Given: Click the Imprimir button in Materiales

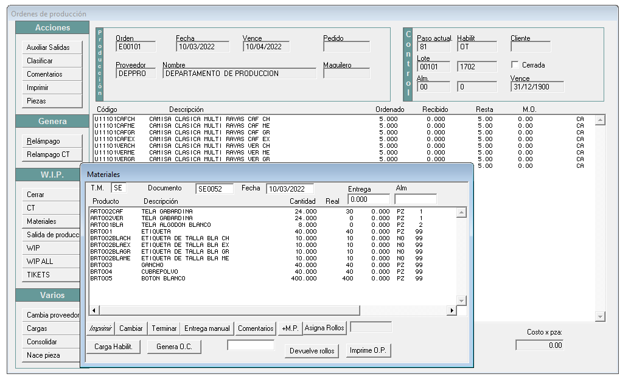Looking at the screenshot, I should pos(100,328).
